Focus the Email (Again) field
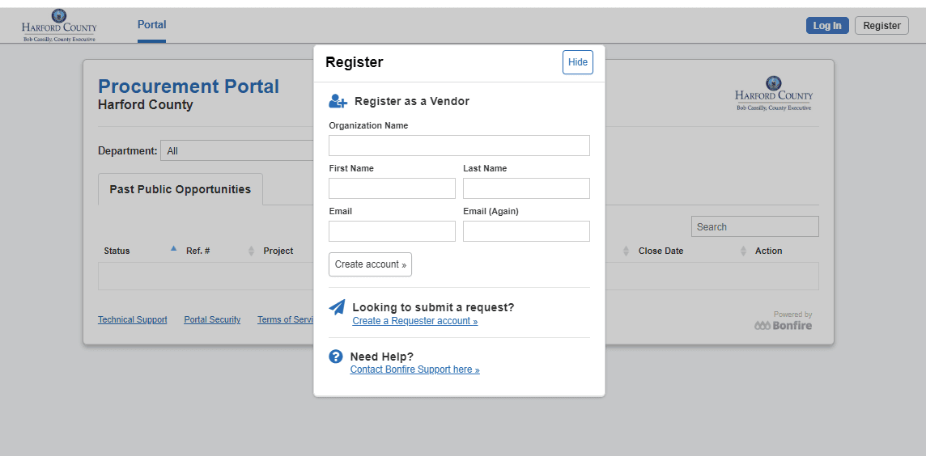This screenshot has width=926, height=456. click(526, 231)
